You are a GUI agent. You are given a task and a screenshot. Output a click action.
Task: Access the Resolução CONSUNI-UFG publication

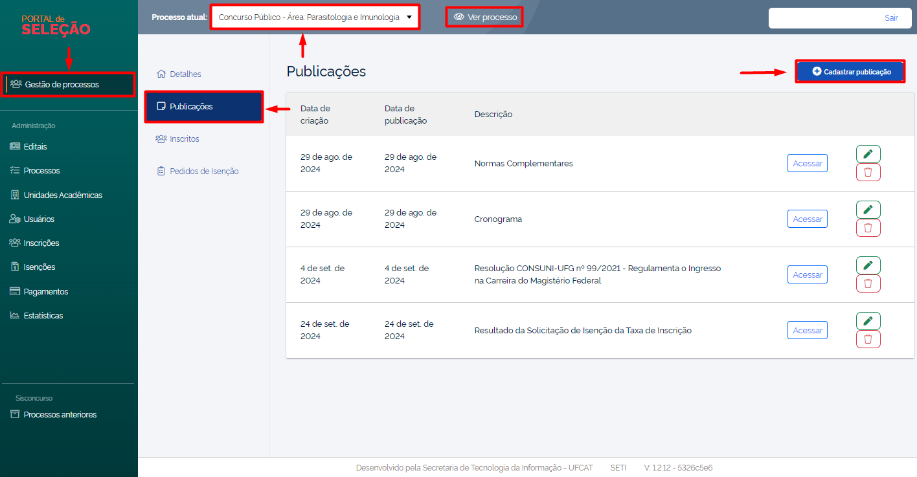tap(808, 274)
